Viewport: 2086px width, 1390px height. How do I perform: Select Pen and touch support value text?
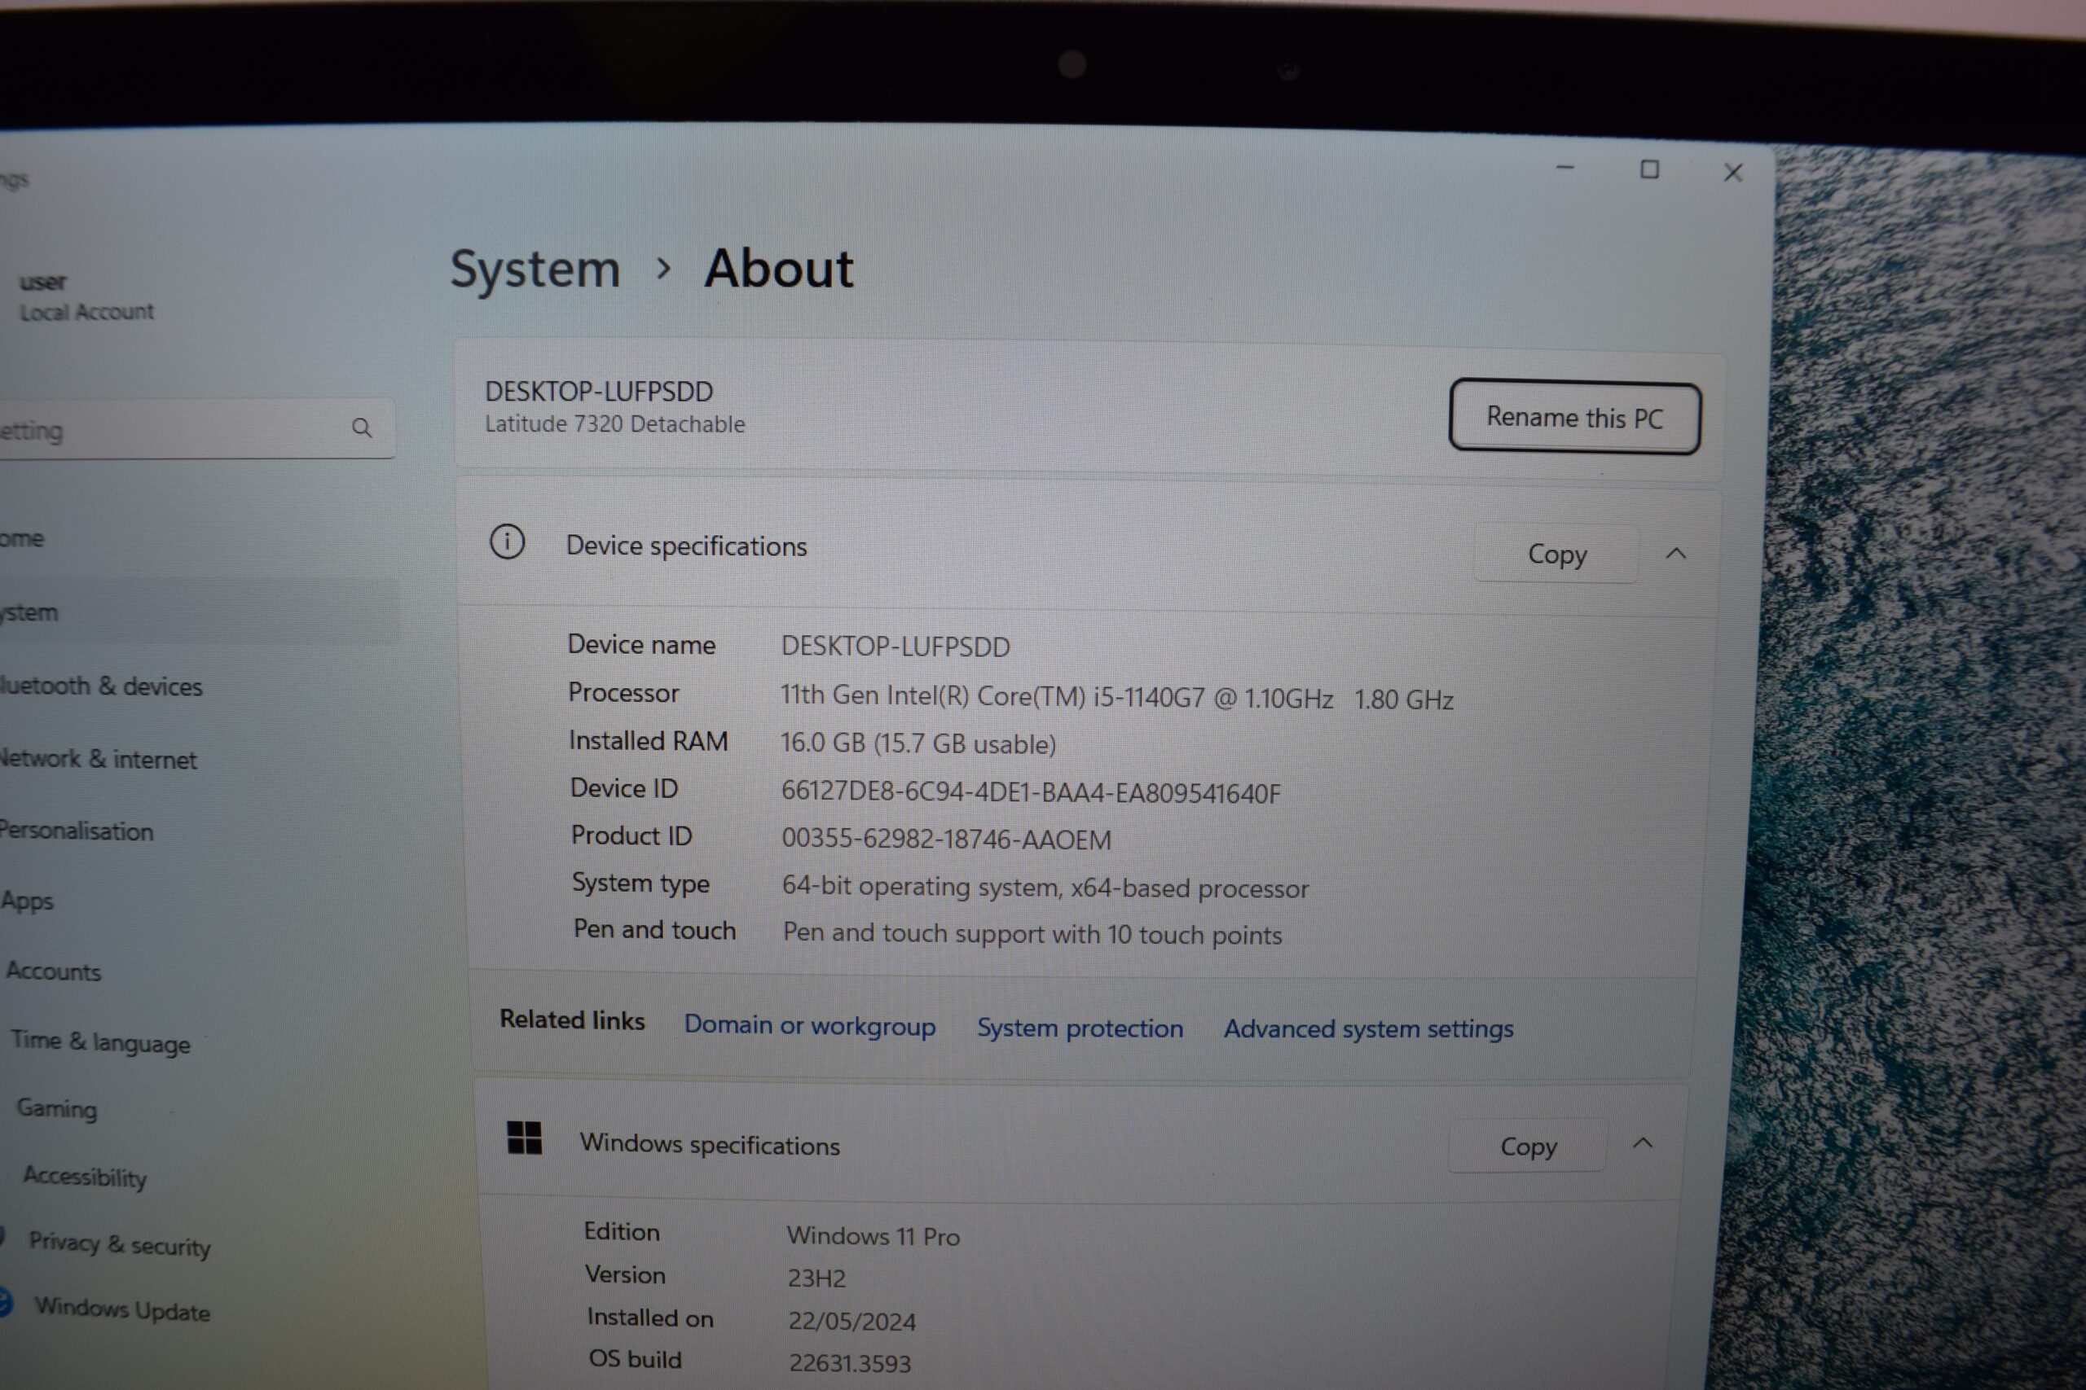[1032, 933]
